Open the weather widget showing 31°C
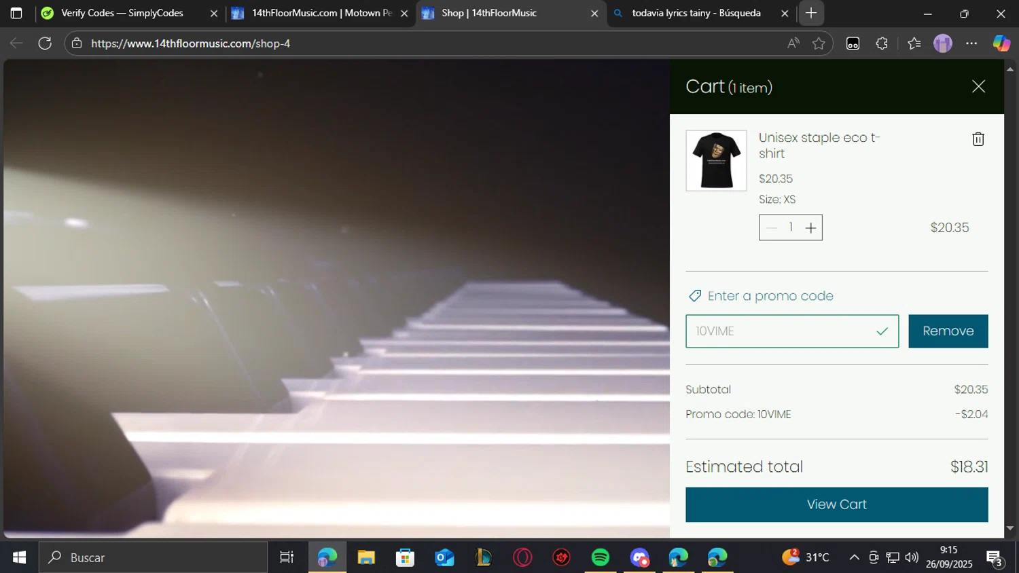 click(x=806, y=557)
